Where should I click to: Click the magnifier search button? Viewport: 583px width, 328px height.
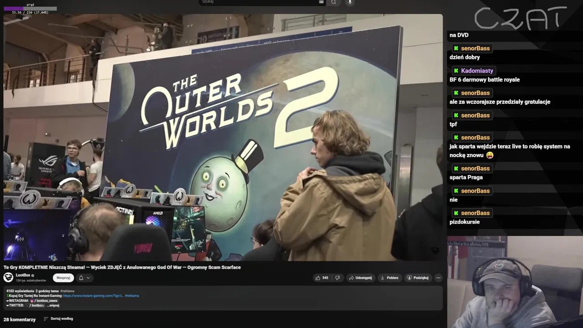(334, 2)
